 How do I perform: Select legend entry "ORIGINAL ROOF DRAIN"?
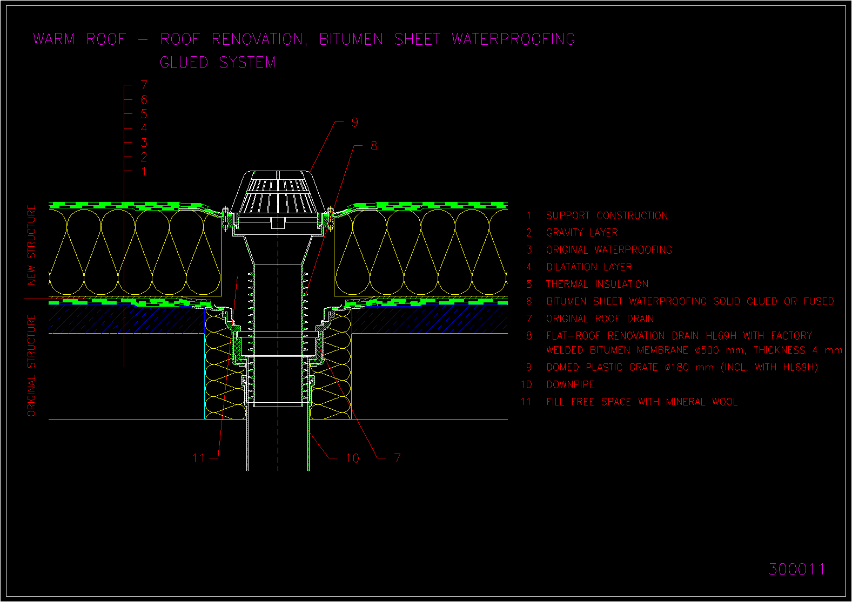[x=600, y=319]
